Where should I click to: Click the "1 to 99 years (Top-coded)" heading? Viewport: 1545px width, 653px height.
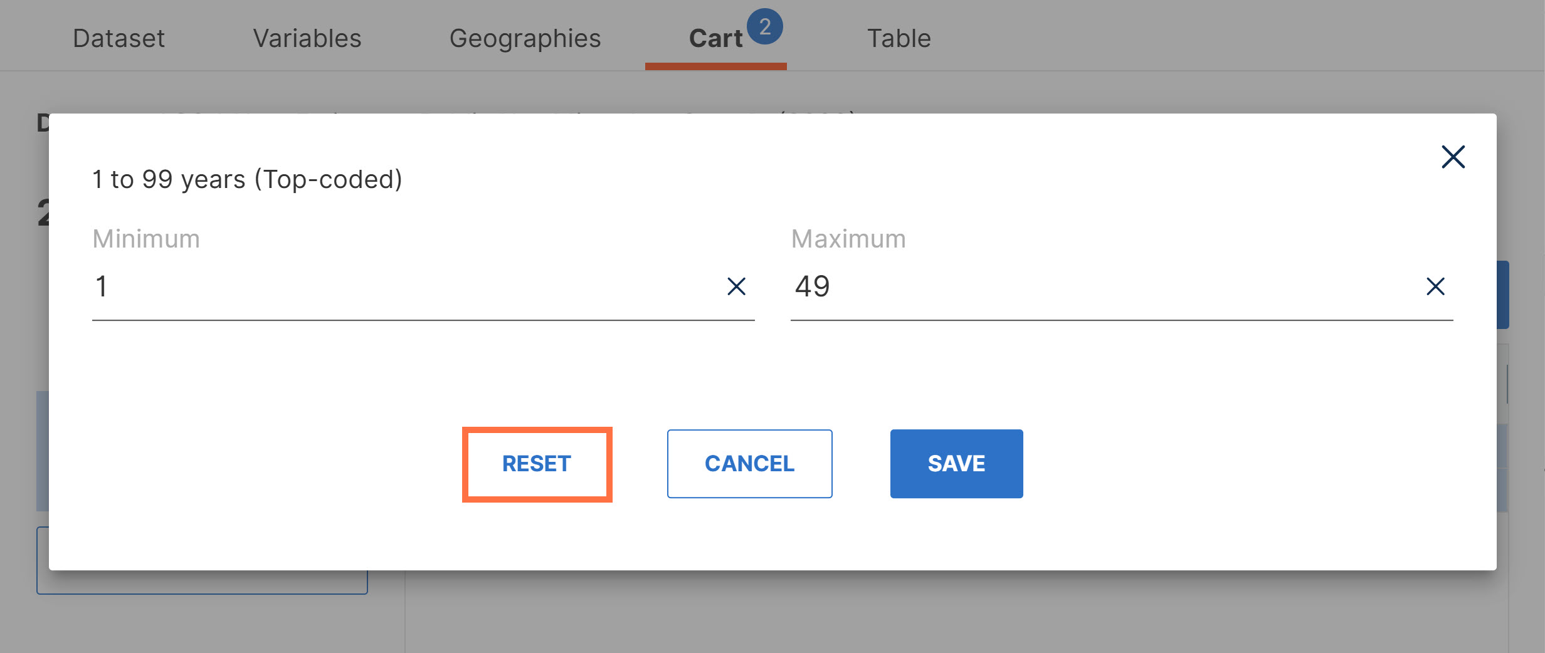[247, 179]
